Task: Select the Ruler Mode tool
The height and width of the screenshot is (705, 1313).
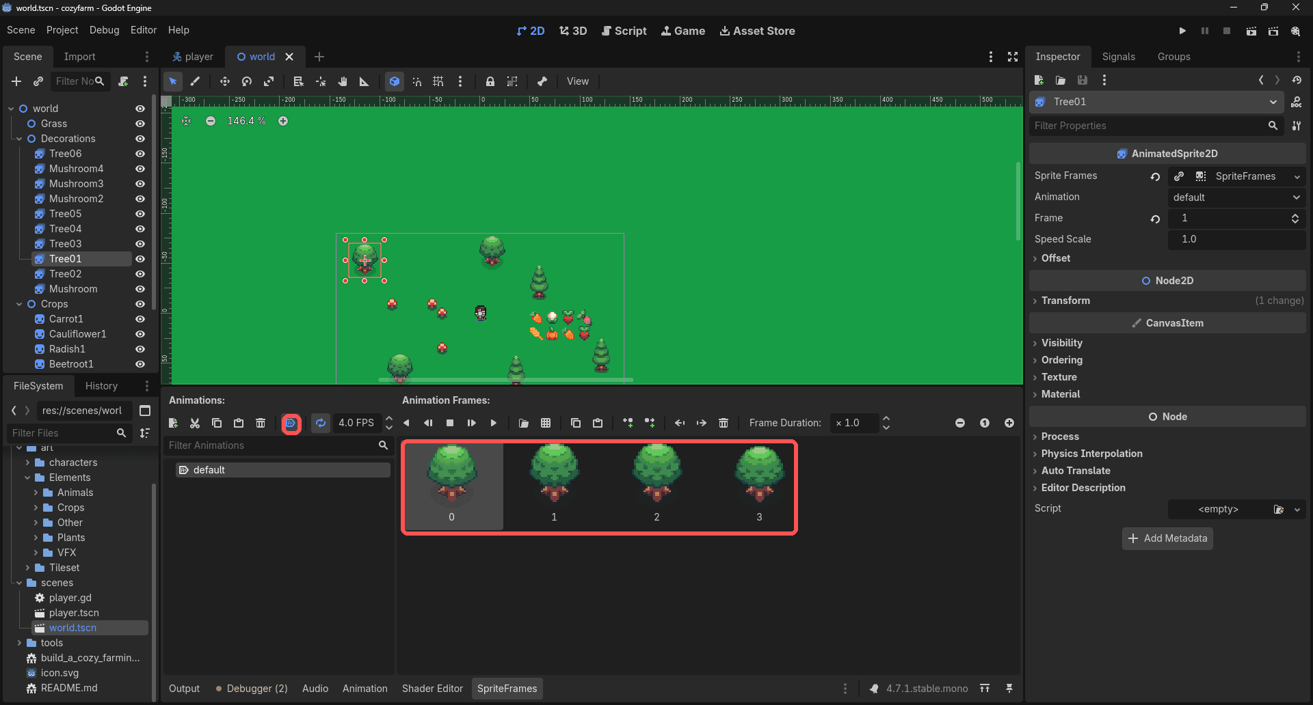Action: click(364, 81)
